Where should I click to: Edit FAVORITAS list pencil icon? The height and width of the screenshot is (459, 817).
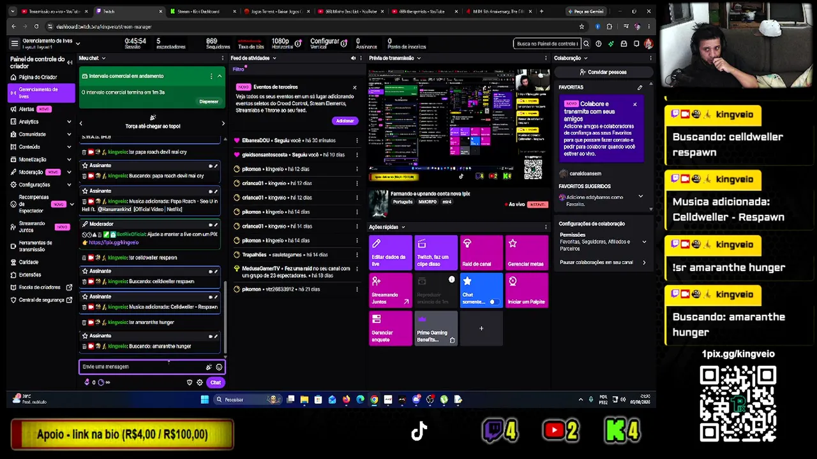(640, 87)
